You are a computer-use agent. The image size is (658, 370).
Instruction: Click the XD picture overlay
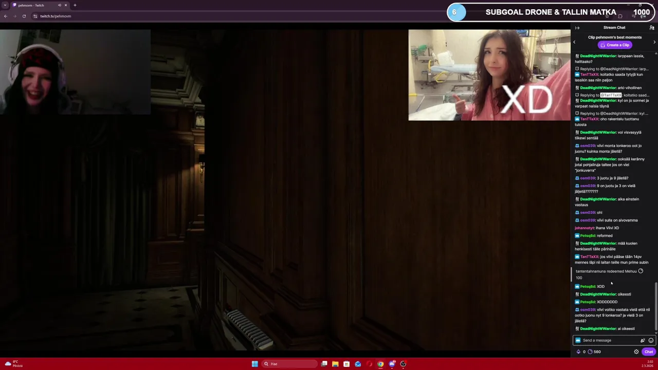point(489,75)
